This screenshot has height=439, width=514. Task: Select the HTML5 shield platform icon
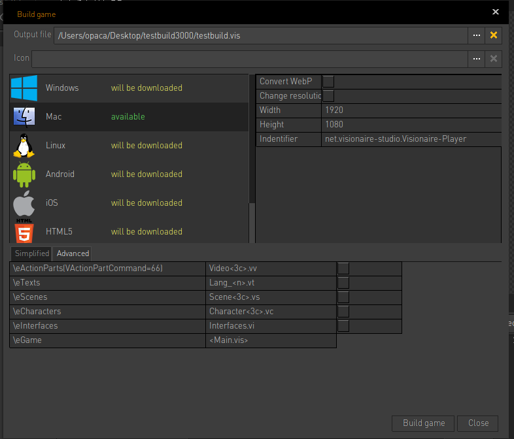point(24,231)
